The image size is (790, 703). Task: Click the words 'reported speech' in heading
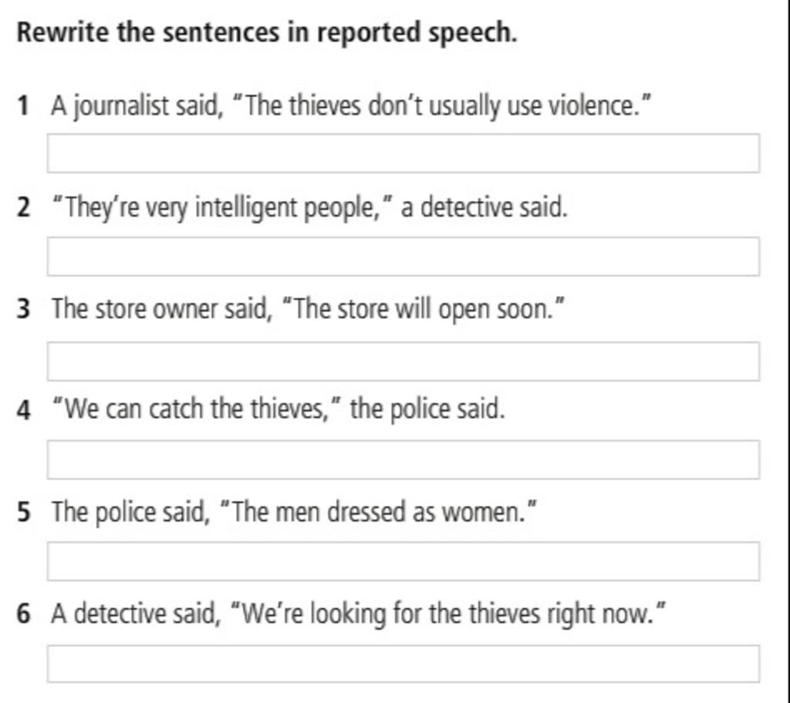[417, 34]
